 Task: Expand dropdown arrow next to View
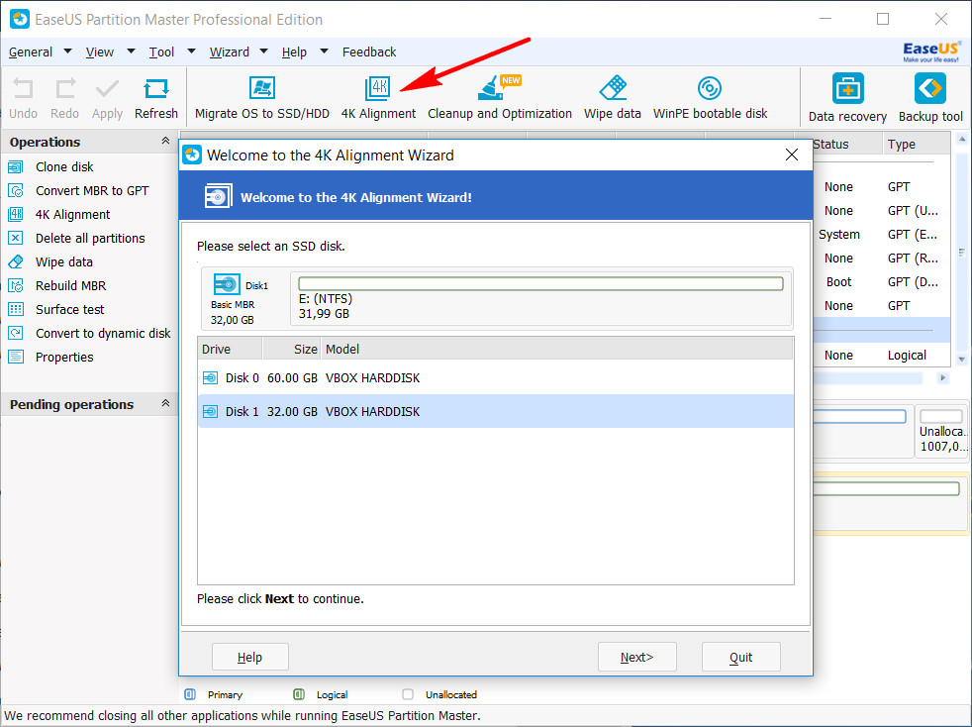(131, 51)
